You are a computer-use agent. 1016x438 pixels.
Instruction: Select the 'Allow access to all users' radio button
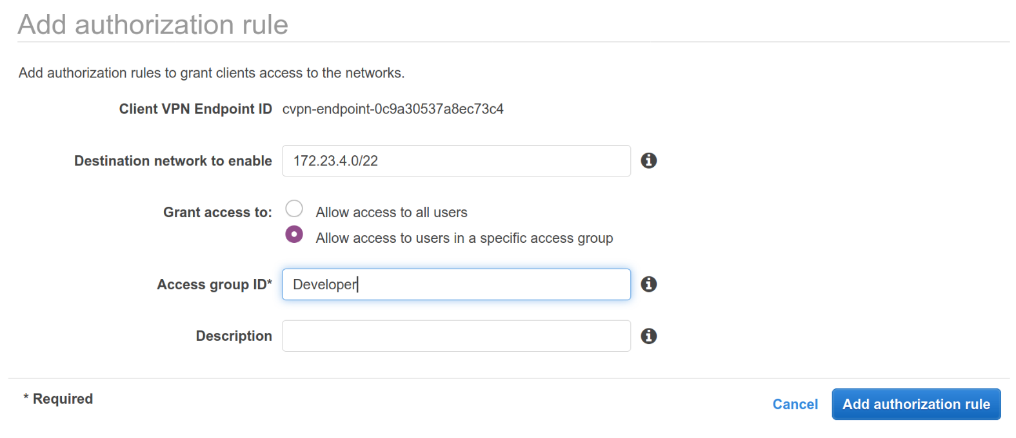294,209
